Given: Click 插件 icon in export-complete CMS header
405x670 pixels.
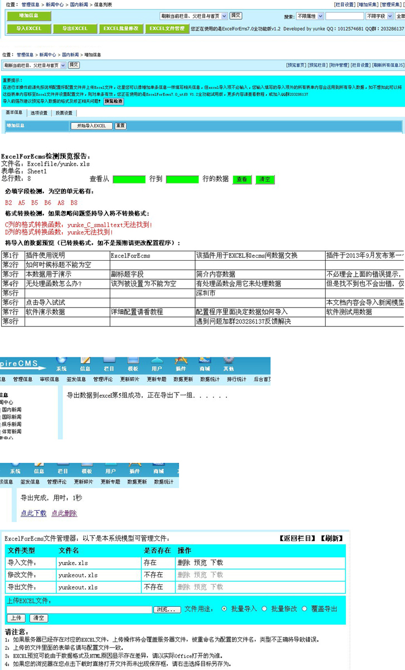Looking at the screenshot, I should 135,468.
